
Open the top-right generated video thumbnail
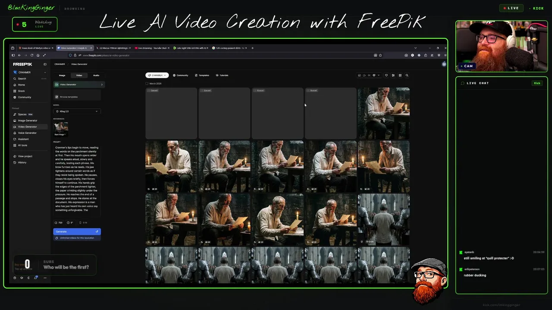pos(384,113)
